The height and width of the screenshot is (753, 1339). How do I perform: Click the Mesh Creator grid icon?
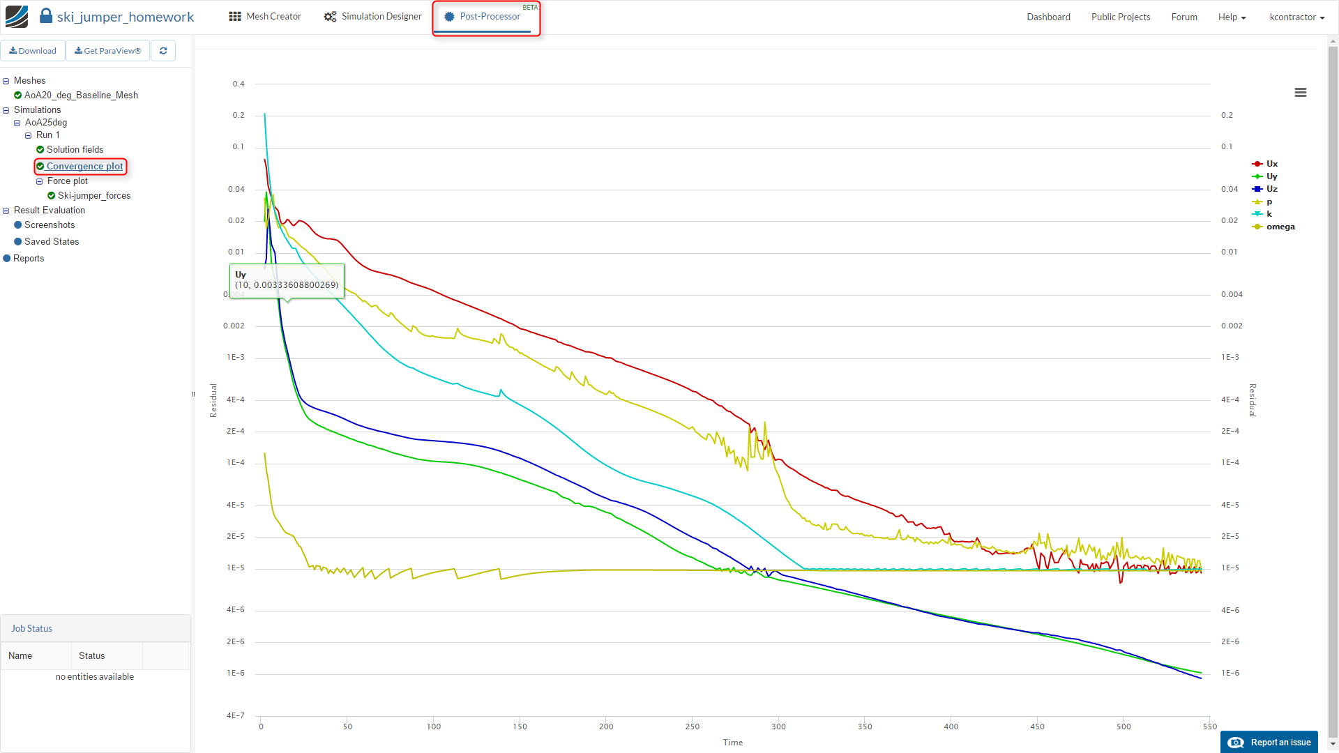(235, 17)
